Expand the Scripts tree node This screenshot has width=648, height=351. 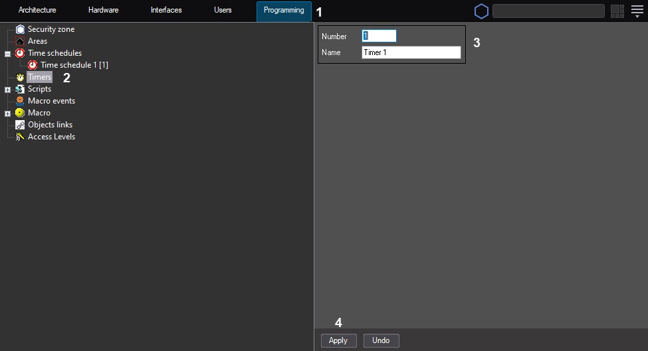(7, 90)
